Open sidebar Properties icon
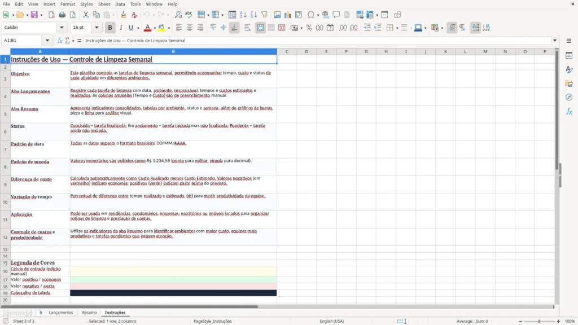 coord(569,56)
